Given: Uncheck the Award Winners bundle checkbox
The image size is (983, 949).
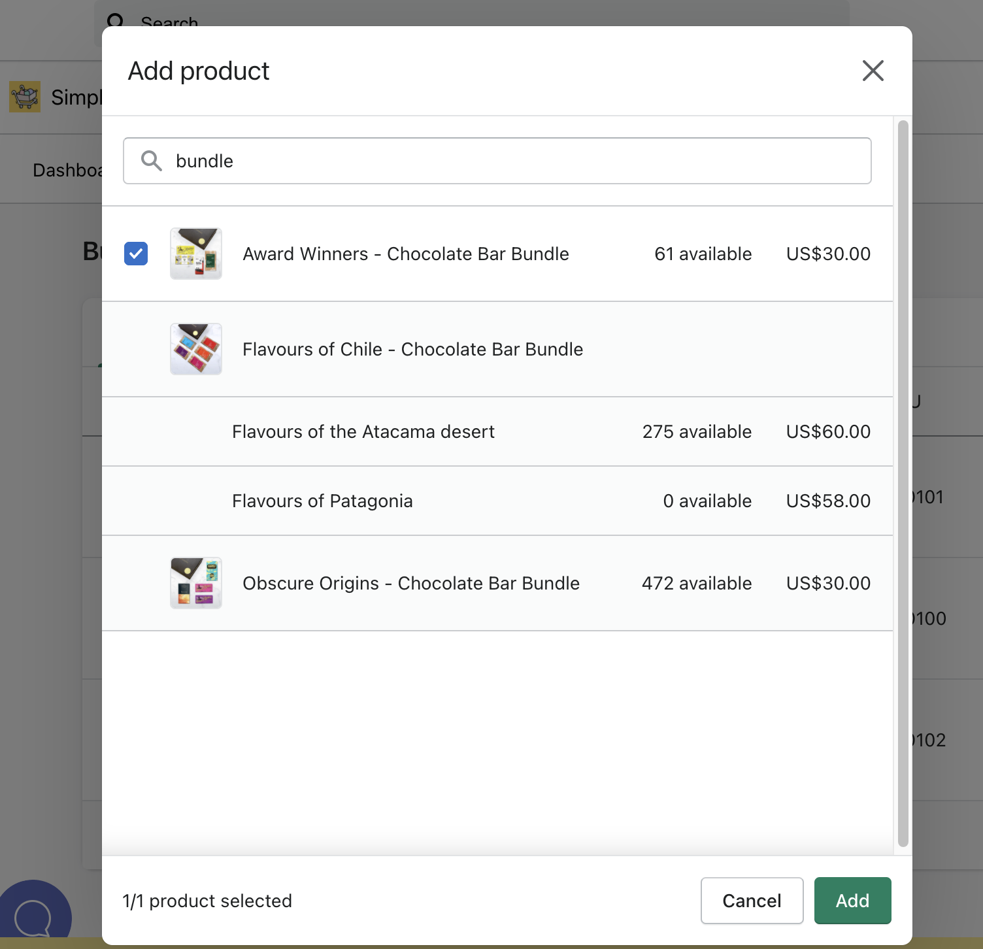Looking at the screenshot, I should (136, 254).
